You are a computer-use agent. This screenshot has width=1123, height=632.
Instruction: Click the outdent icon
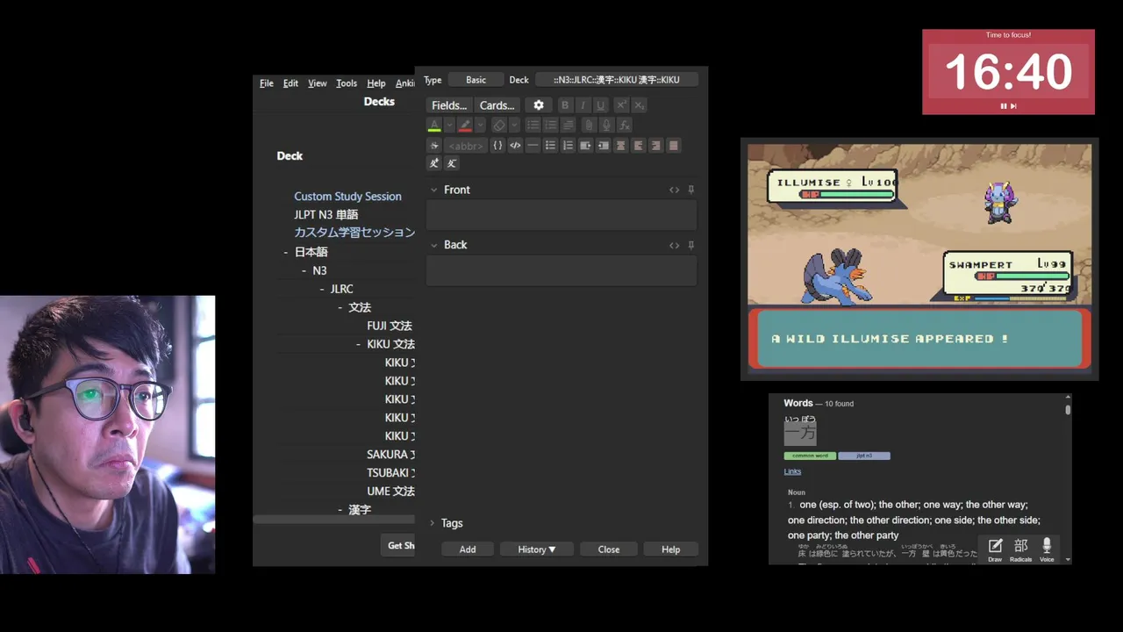point(603,146)
